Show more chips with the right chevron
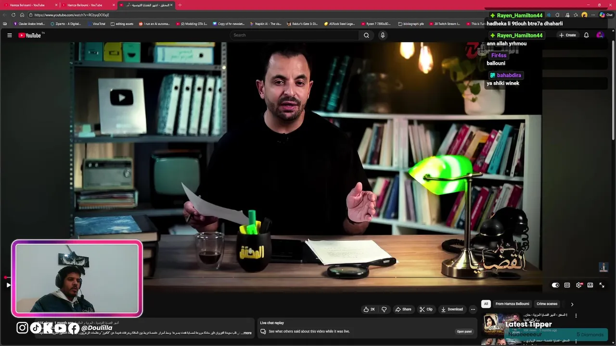The height and width of the screenshot is (346, 616). tap(572, 304)
